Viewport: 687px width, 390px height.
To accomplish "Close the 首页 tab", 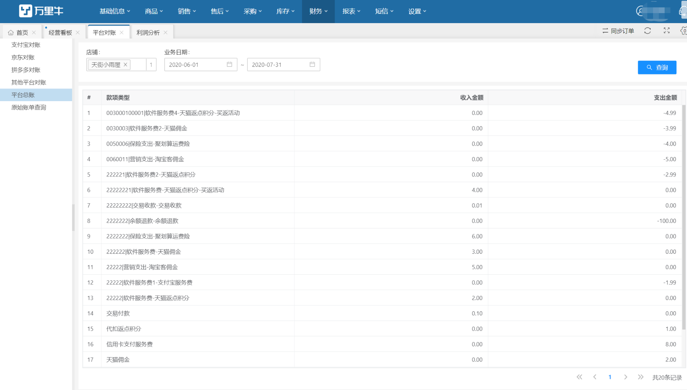I will click(34, 32).
